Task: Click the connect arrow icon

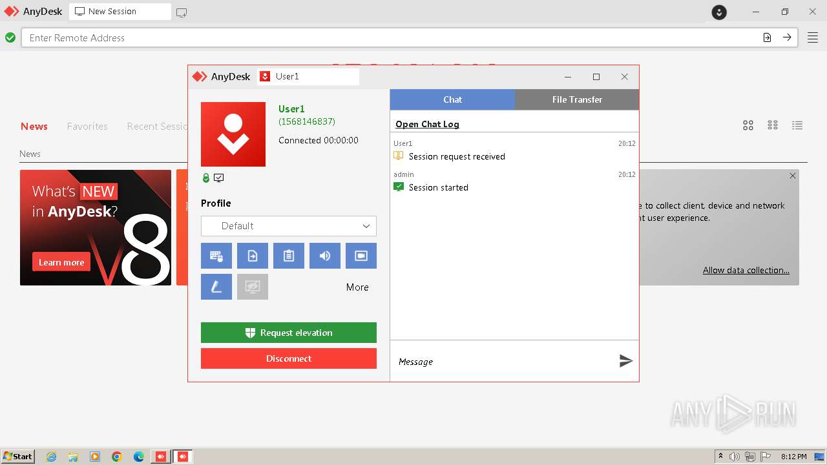Action: coord(787,37)
